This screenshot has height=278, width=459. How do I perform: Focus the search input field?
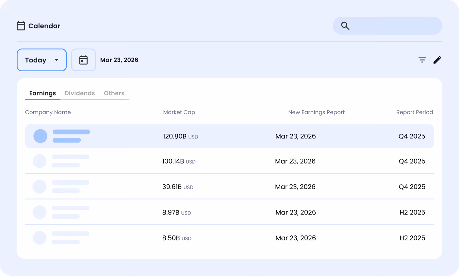[x=387, y=26]
